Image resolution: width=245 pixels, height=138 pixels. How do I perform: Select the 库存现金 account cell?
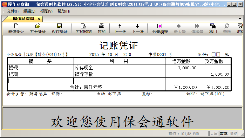[119, 68]
